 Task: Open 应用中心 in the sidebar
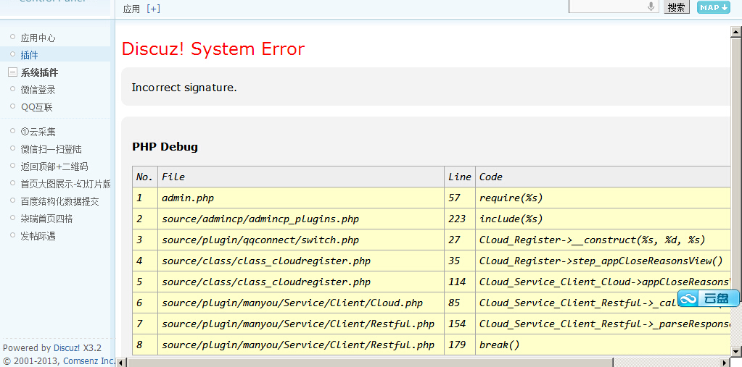pos(38,38)
